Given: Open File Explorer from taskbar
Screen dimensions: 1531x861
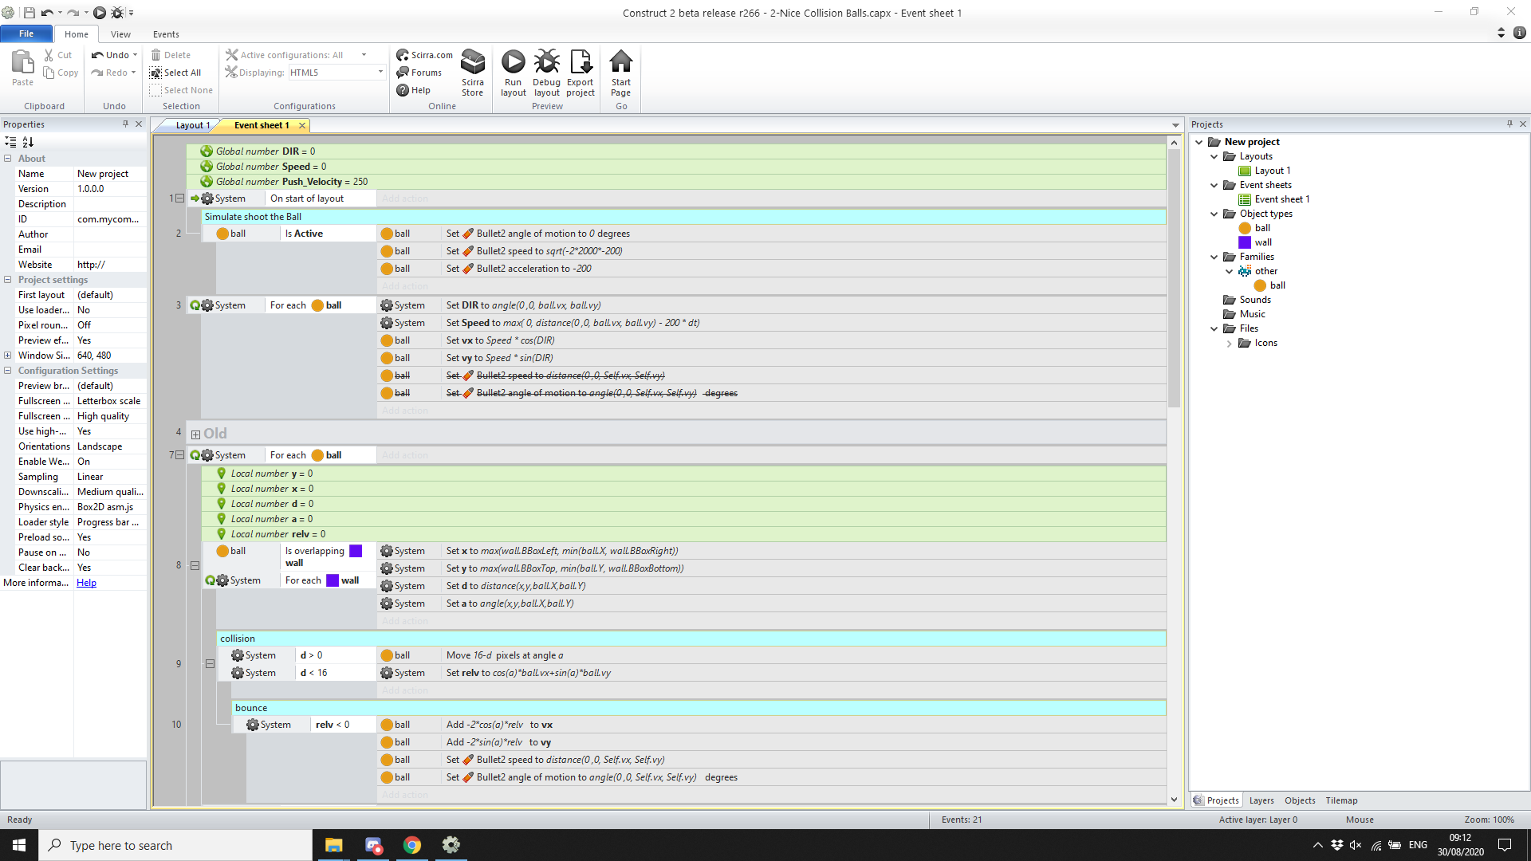Looking at the screenshot, I should [333, 845].
